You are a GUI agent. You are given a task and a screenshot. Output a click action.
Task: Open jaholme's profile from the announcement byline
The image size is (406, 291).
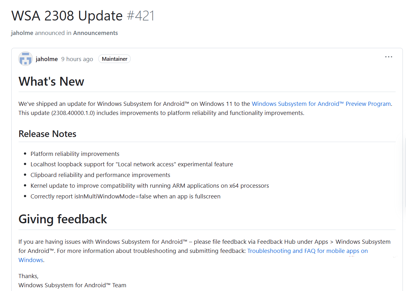(x=22, y=33)
